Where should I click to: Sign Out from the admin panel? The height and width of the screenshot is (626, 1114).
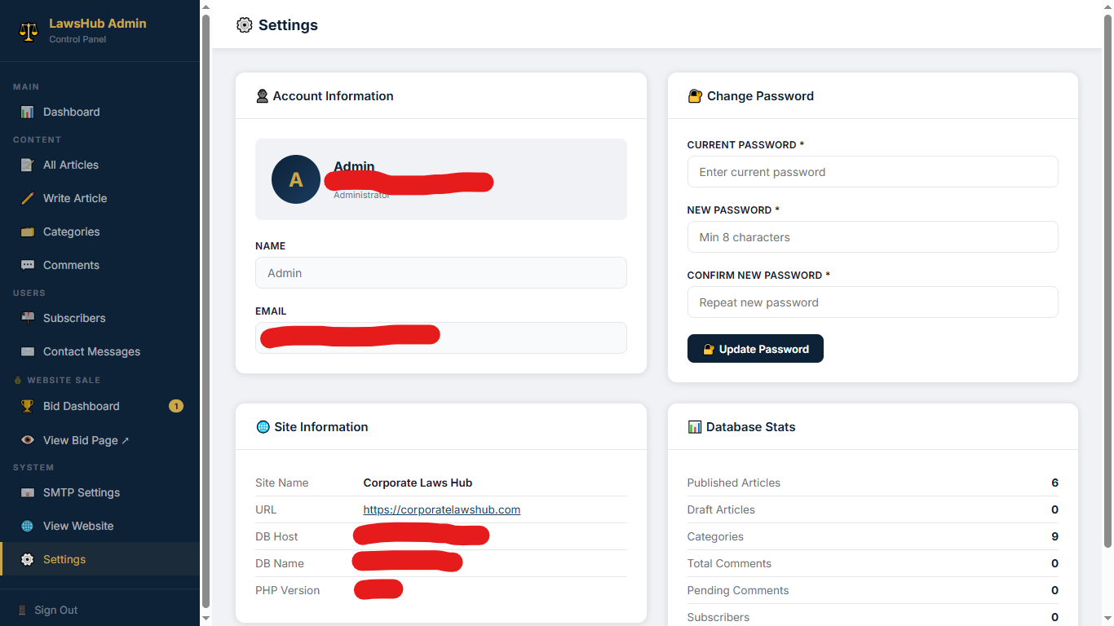(55, 610)
